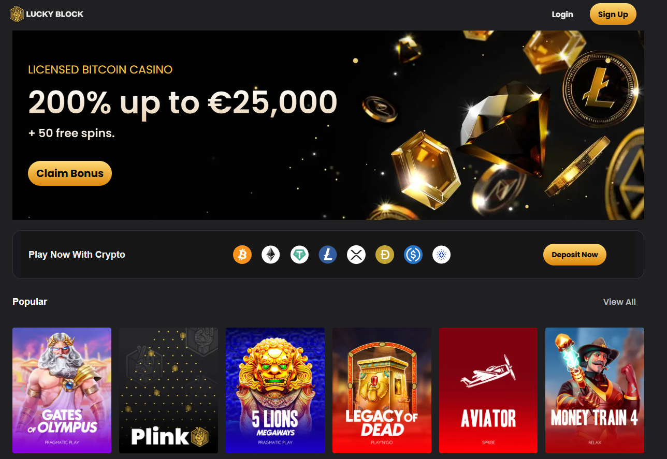
Task: Launch the Plinko game tile
Action: click(168, 390)
